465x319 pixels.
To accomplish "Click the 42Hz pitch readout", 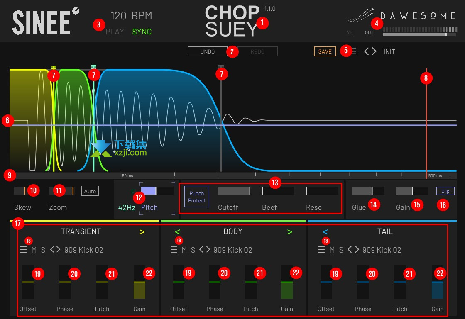I will pos(127,208).
